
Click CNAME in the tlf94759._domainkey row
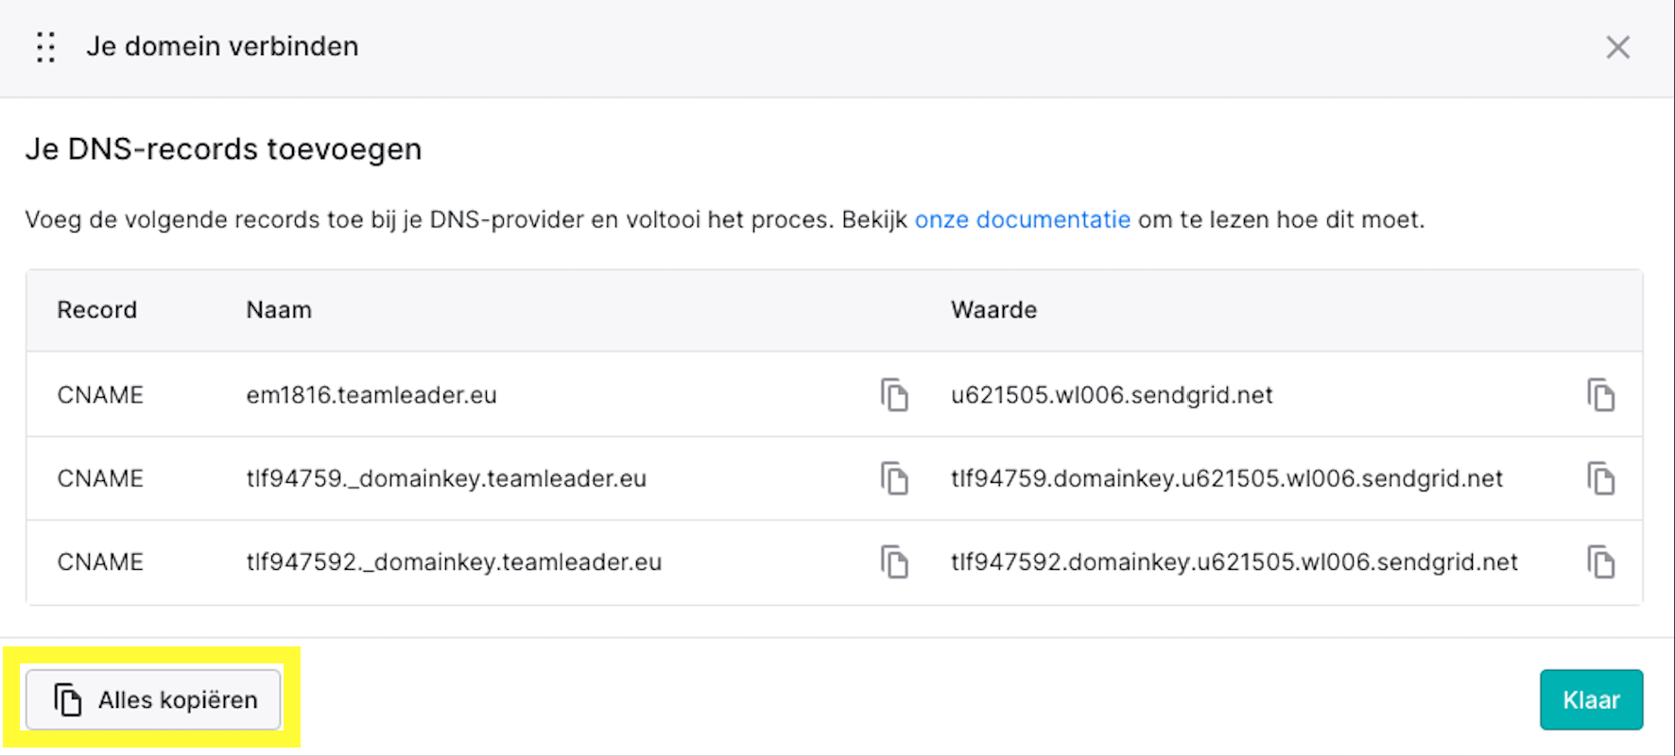pyautogui.click(x=100, y=478)
